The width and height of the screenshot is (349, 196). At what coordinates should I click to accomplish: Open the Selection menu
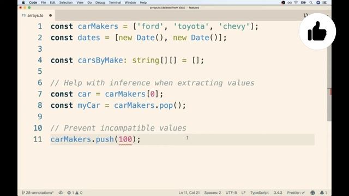(66, 3)
